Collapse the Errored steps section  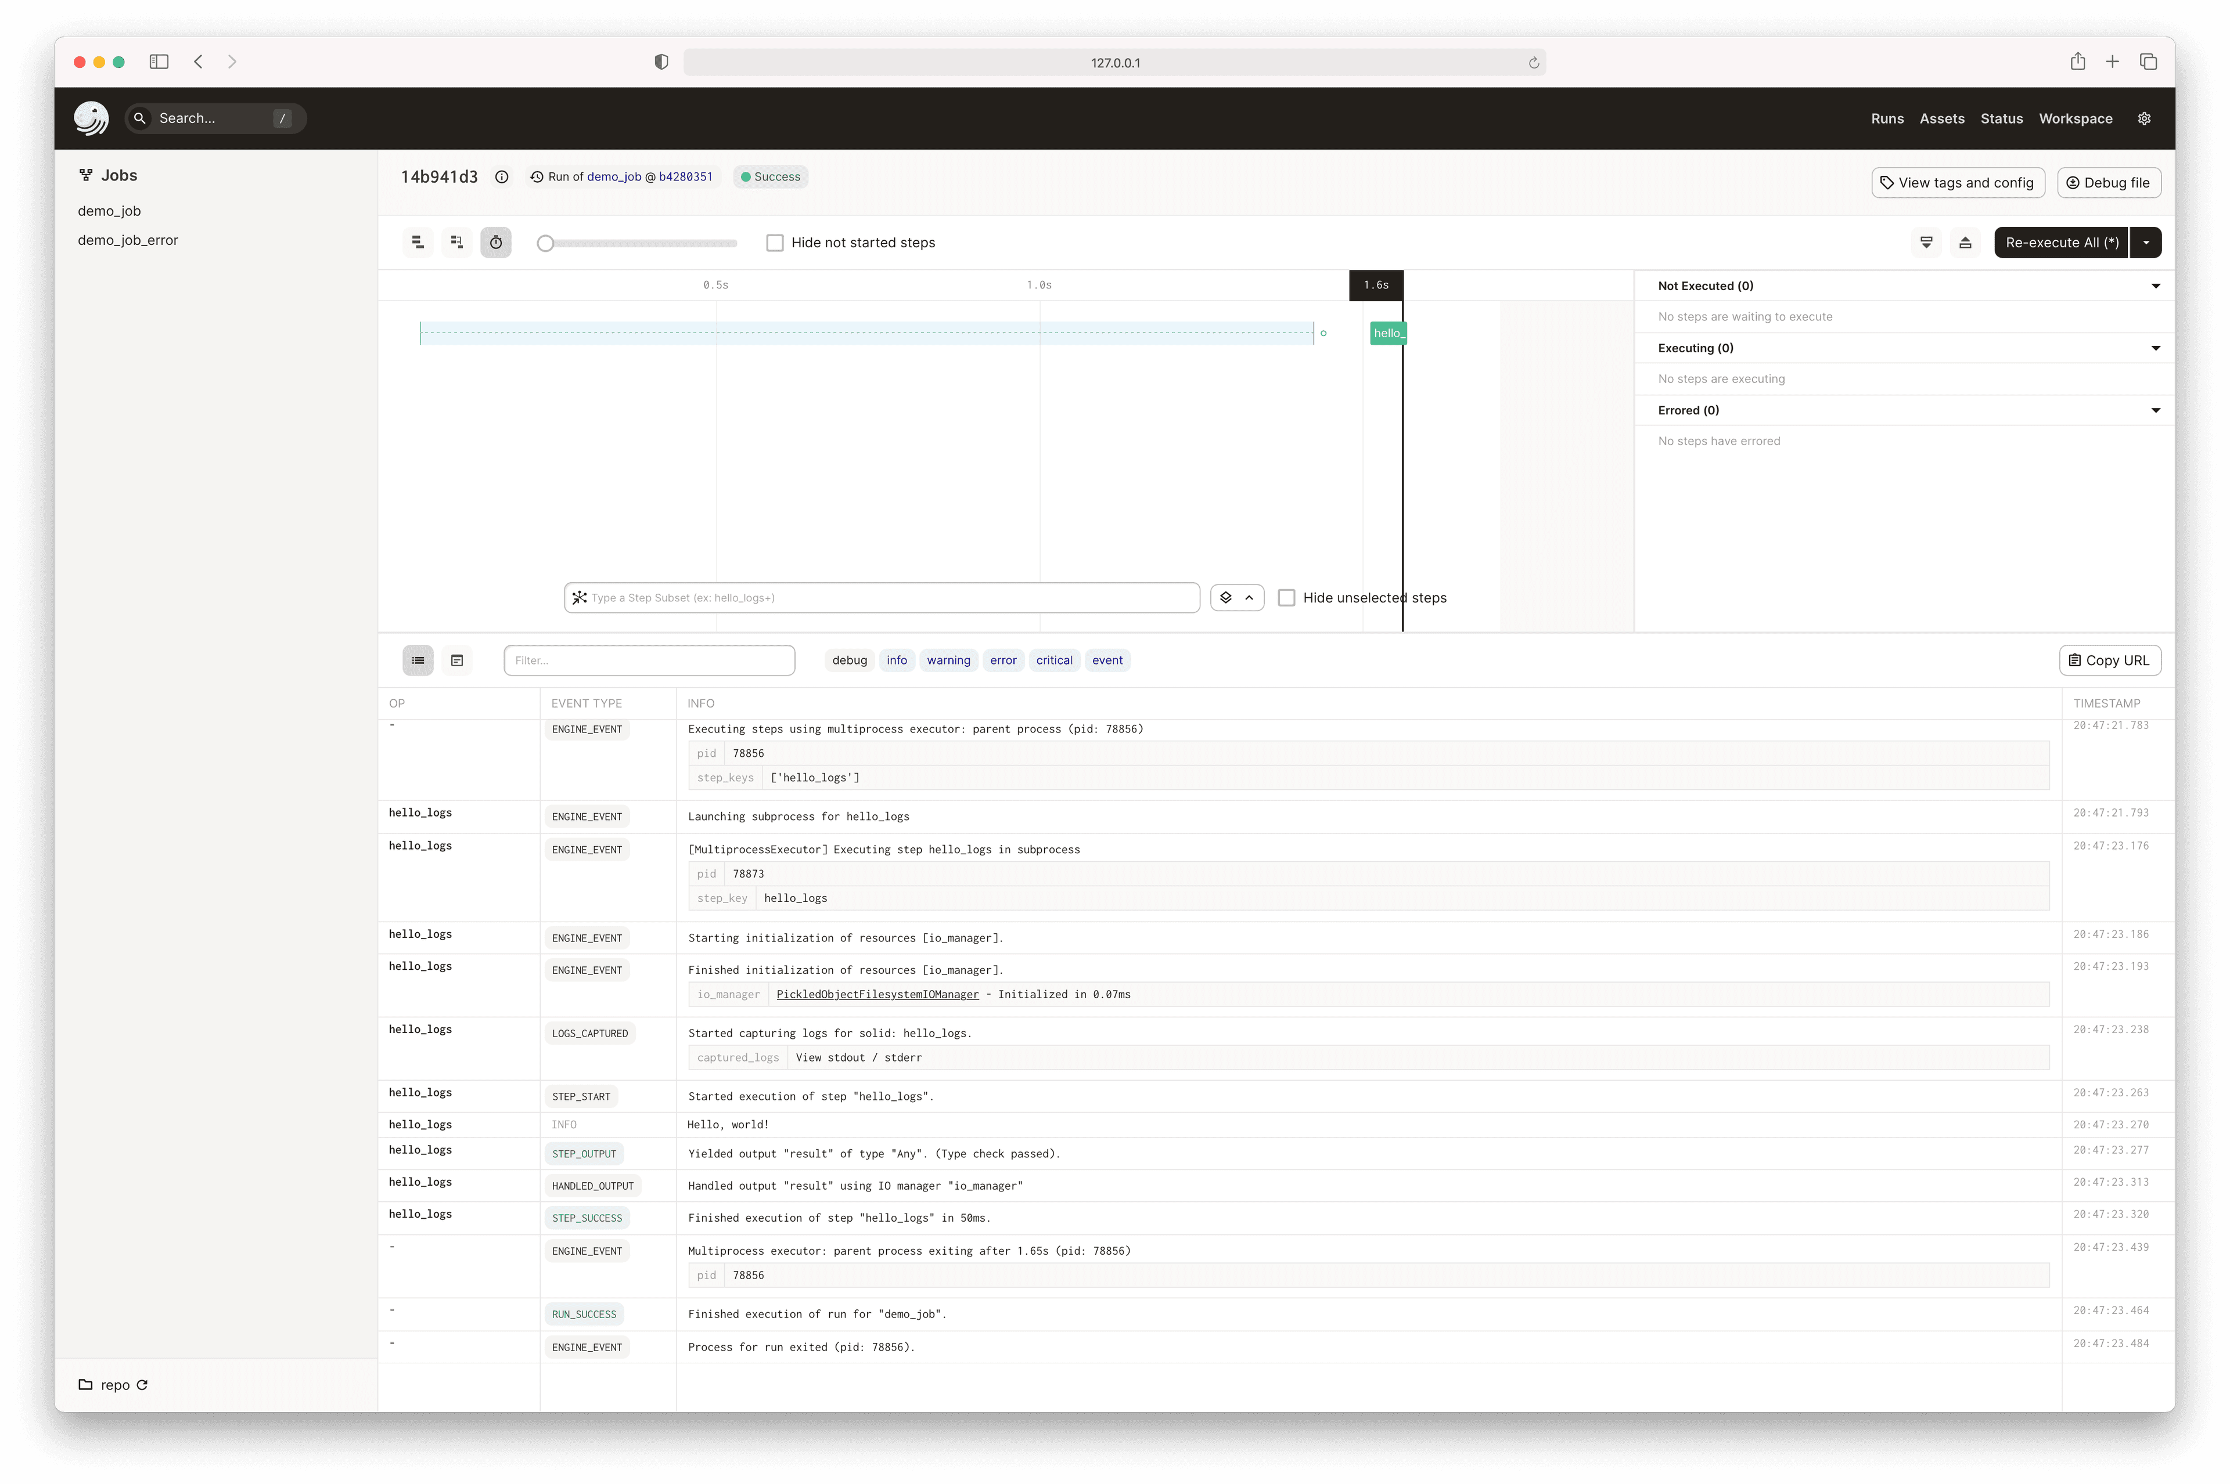tap(2155, 411)
